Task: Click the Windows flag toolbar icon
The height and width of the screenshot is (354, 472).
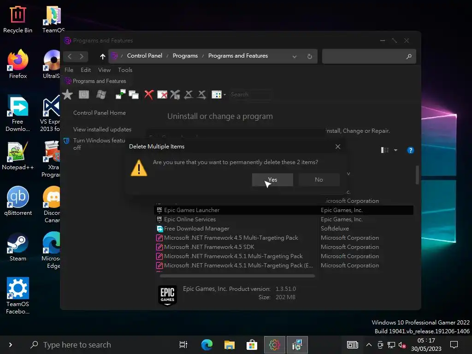Action: (x=101, y=94)
